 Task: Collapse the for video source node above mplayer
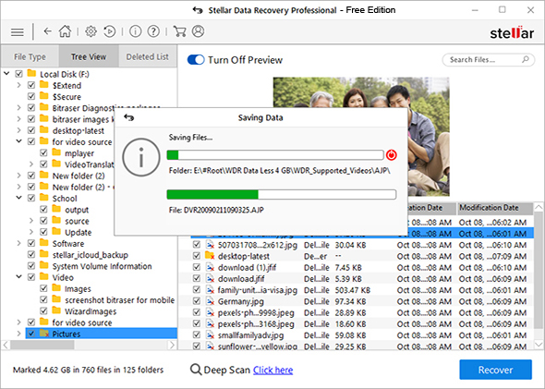[x=19, y=141]
